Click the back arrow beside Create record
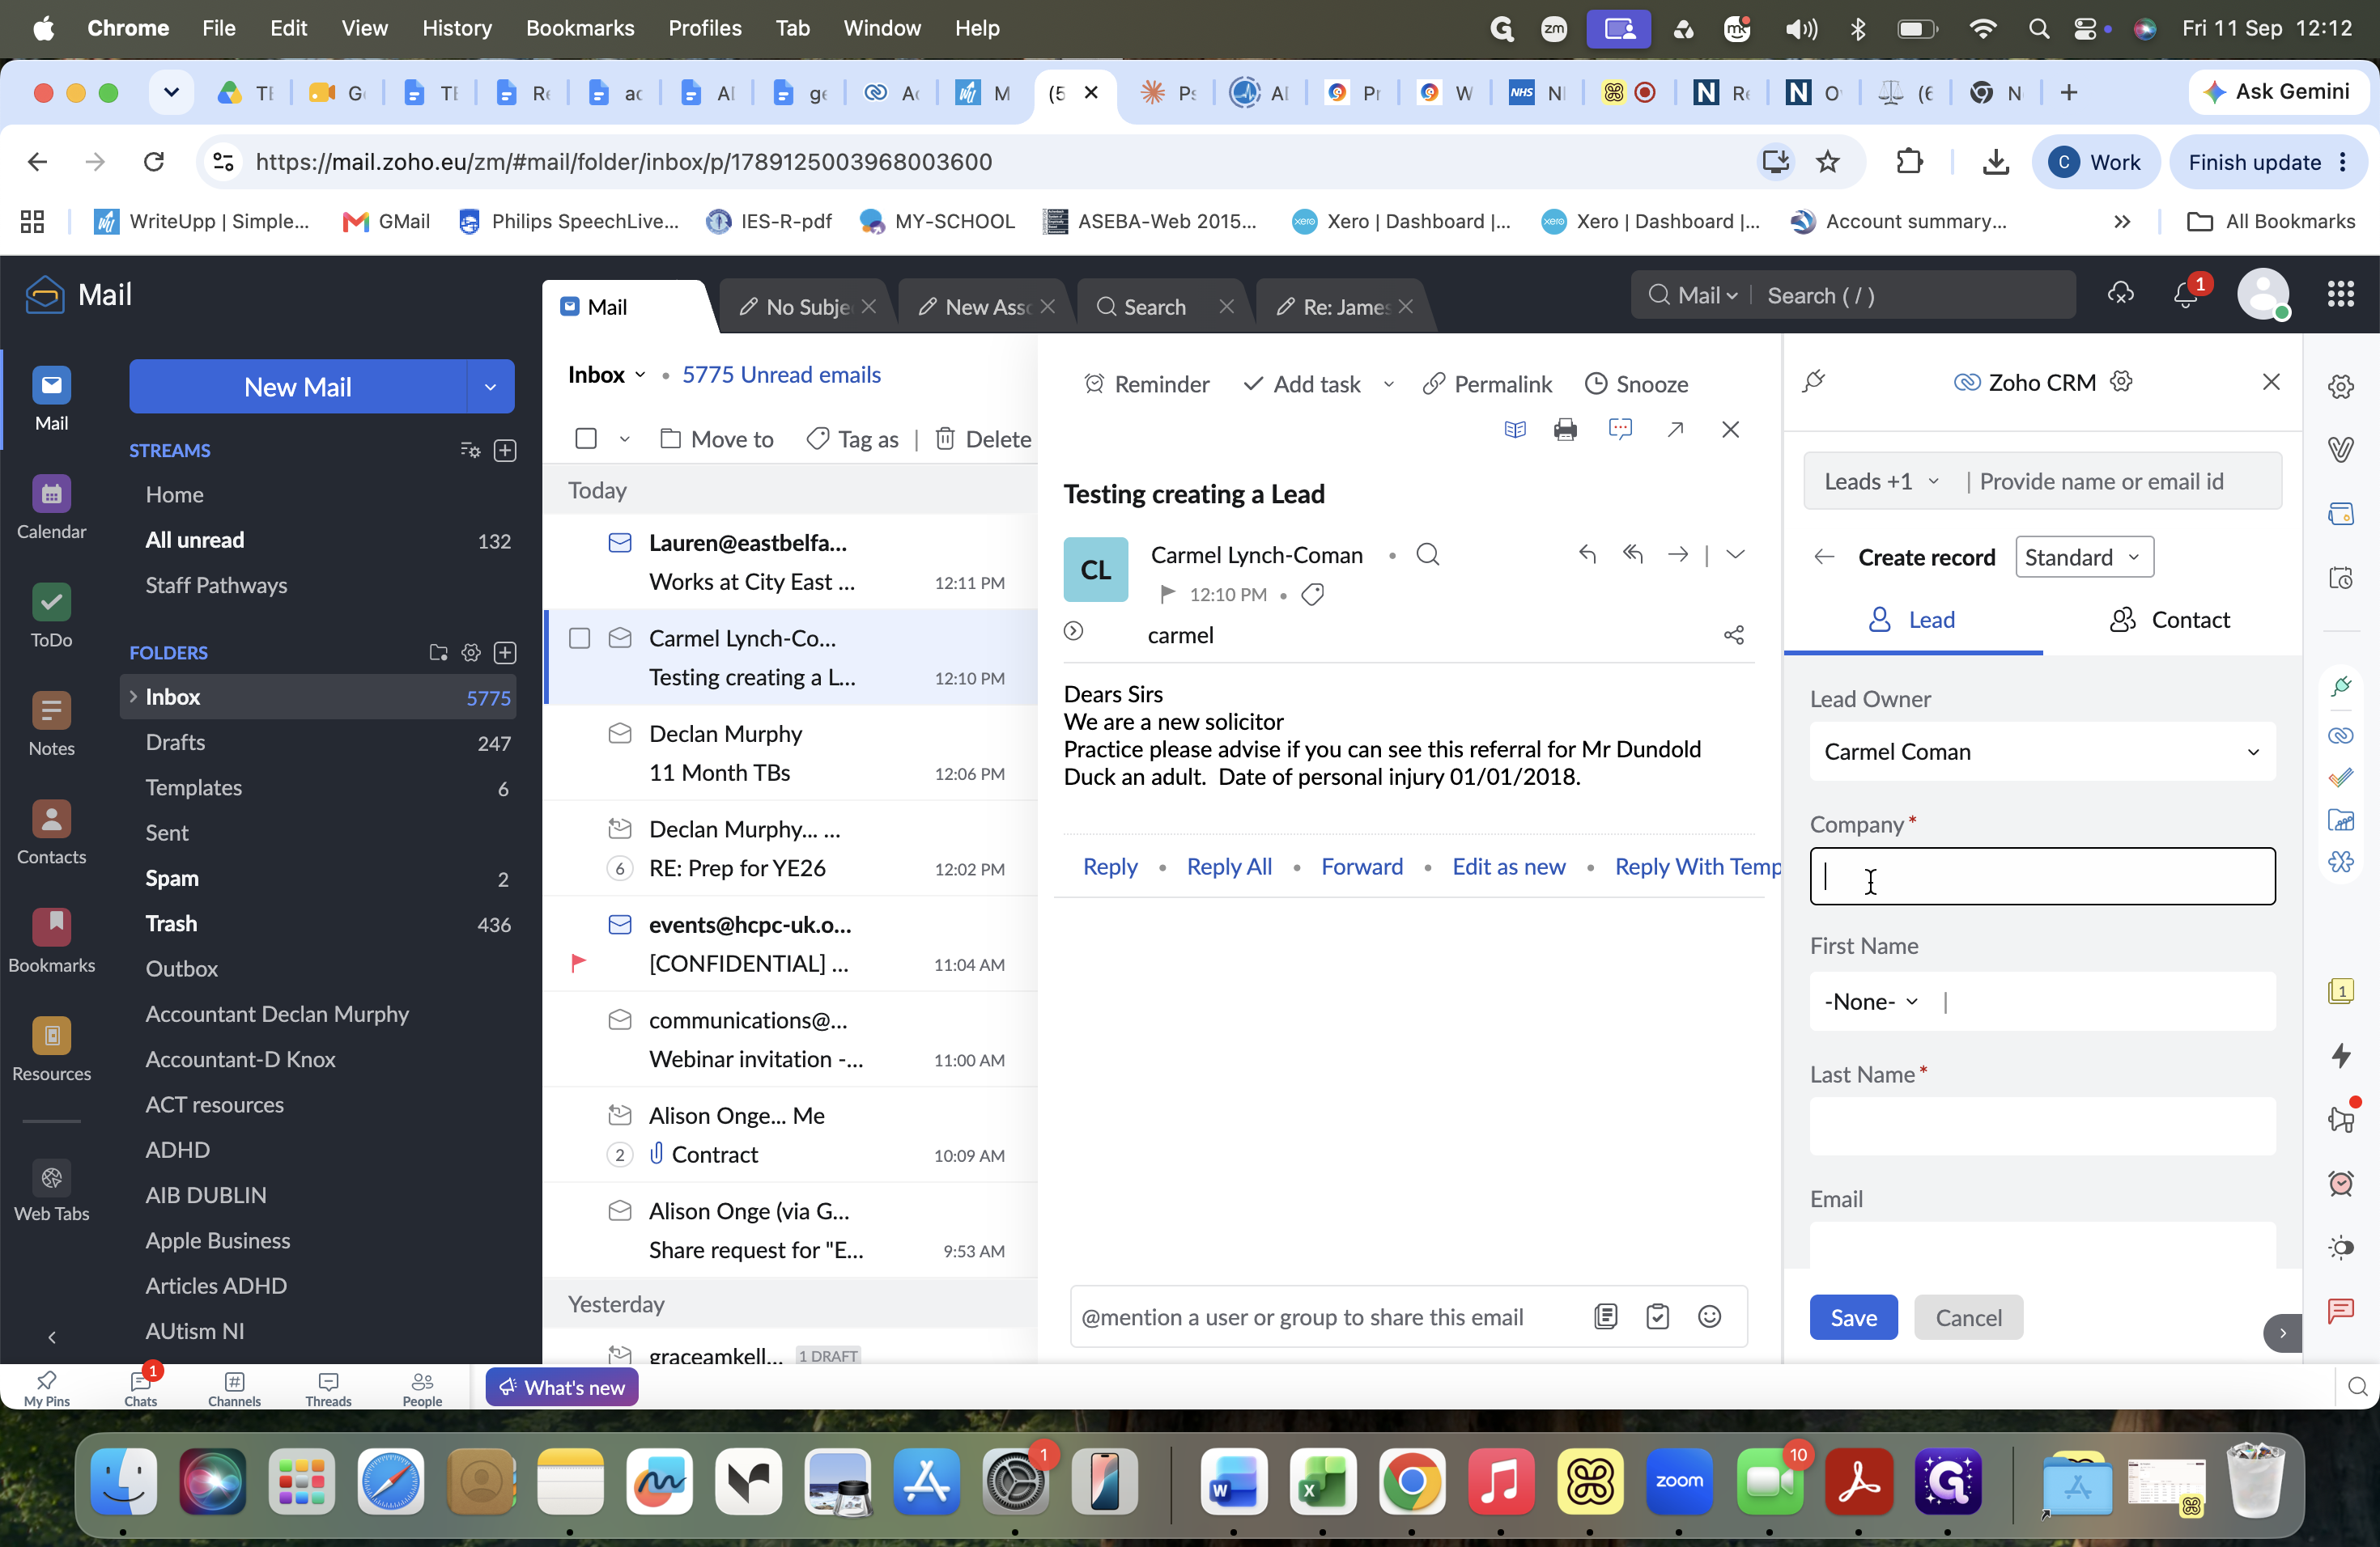 (1824, 557)
